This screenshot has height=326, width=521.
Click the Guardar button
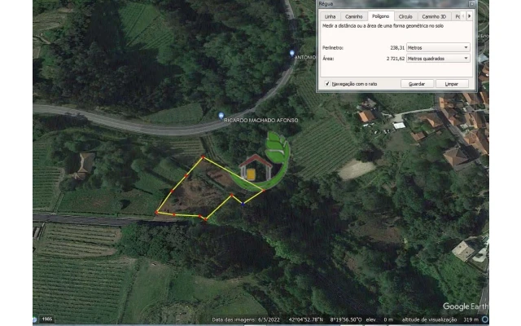point(417,84)
